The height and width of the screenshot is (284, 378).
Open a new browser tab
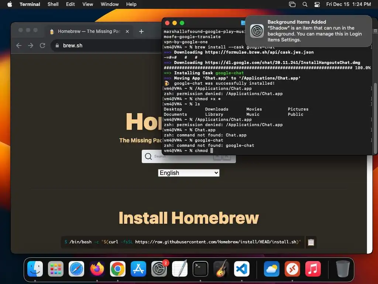[x=141, y=31]
